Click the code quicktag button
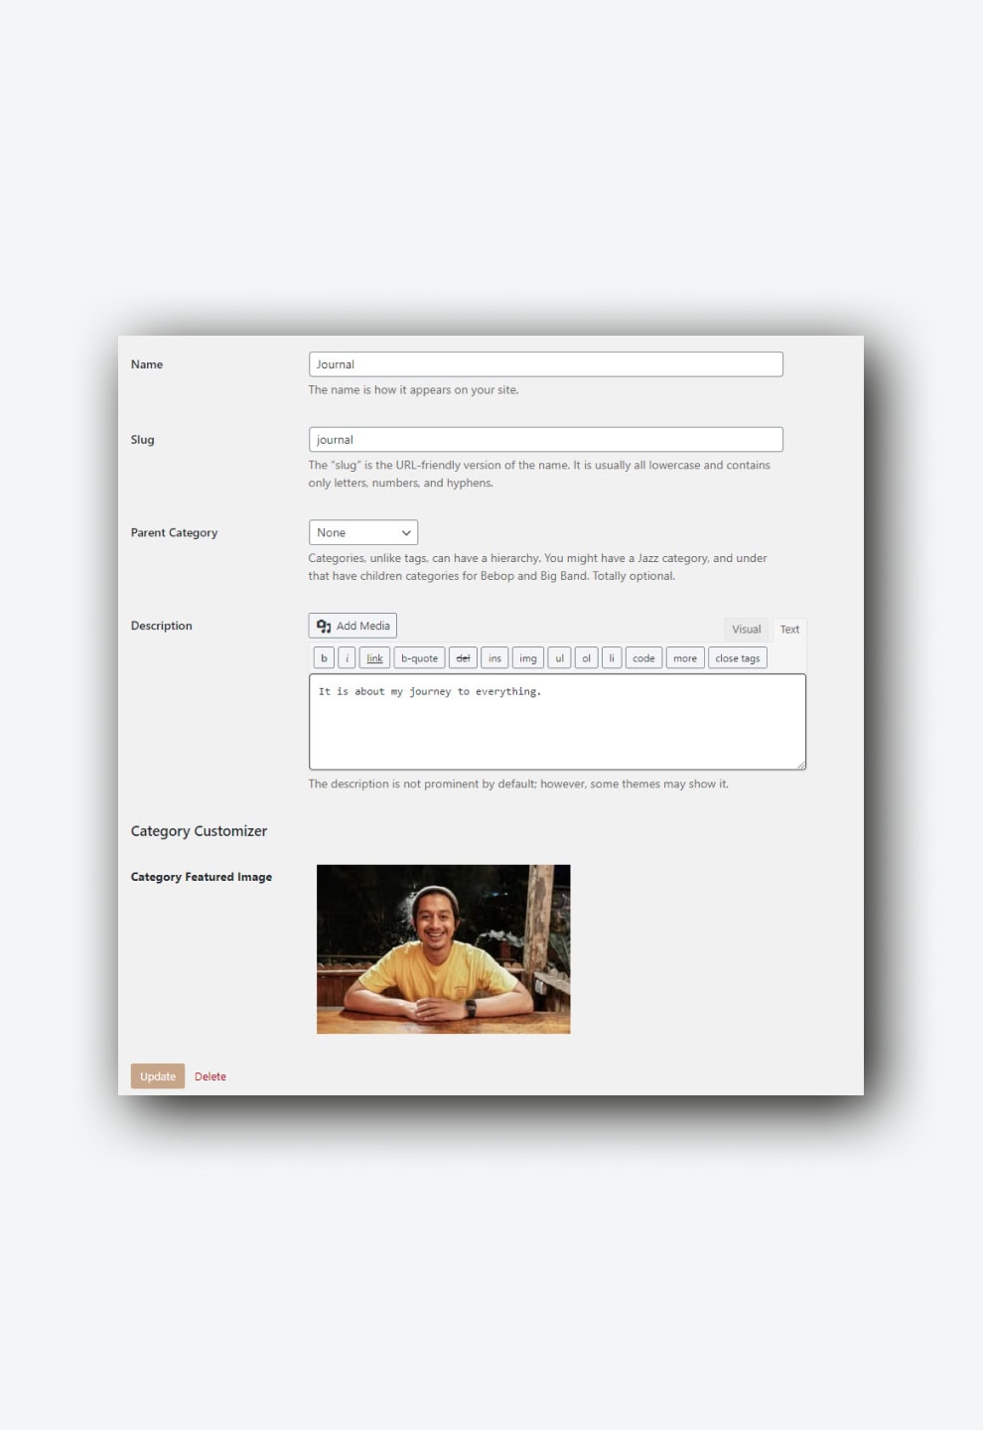The height and width of the screenshot is (1430, 983). pos(643,658)
